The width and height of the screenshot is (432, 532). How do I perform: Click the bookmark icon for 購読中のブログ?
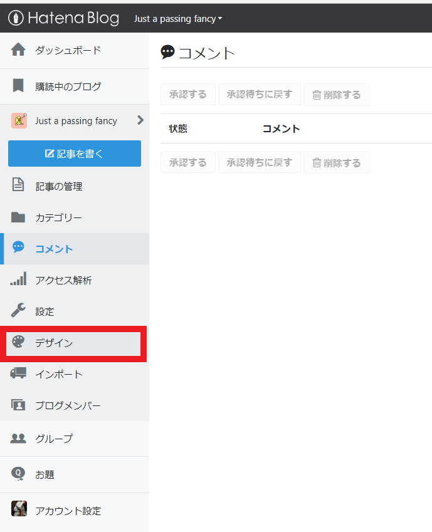point(18,85)
